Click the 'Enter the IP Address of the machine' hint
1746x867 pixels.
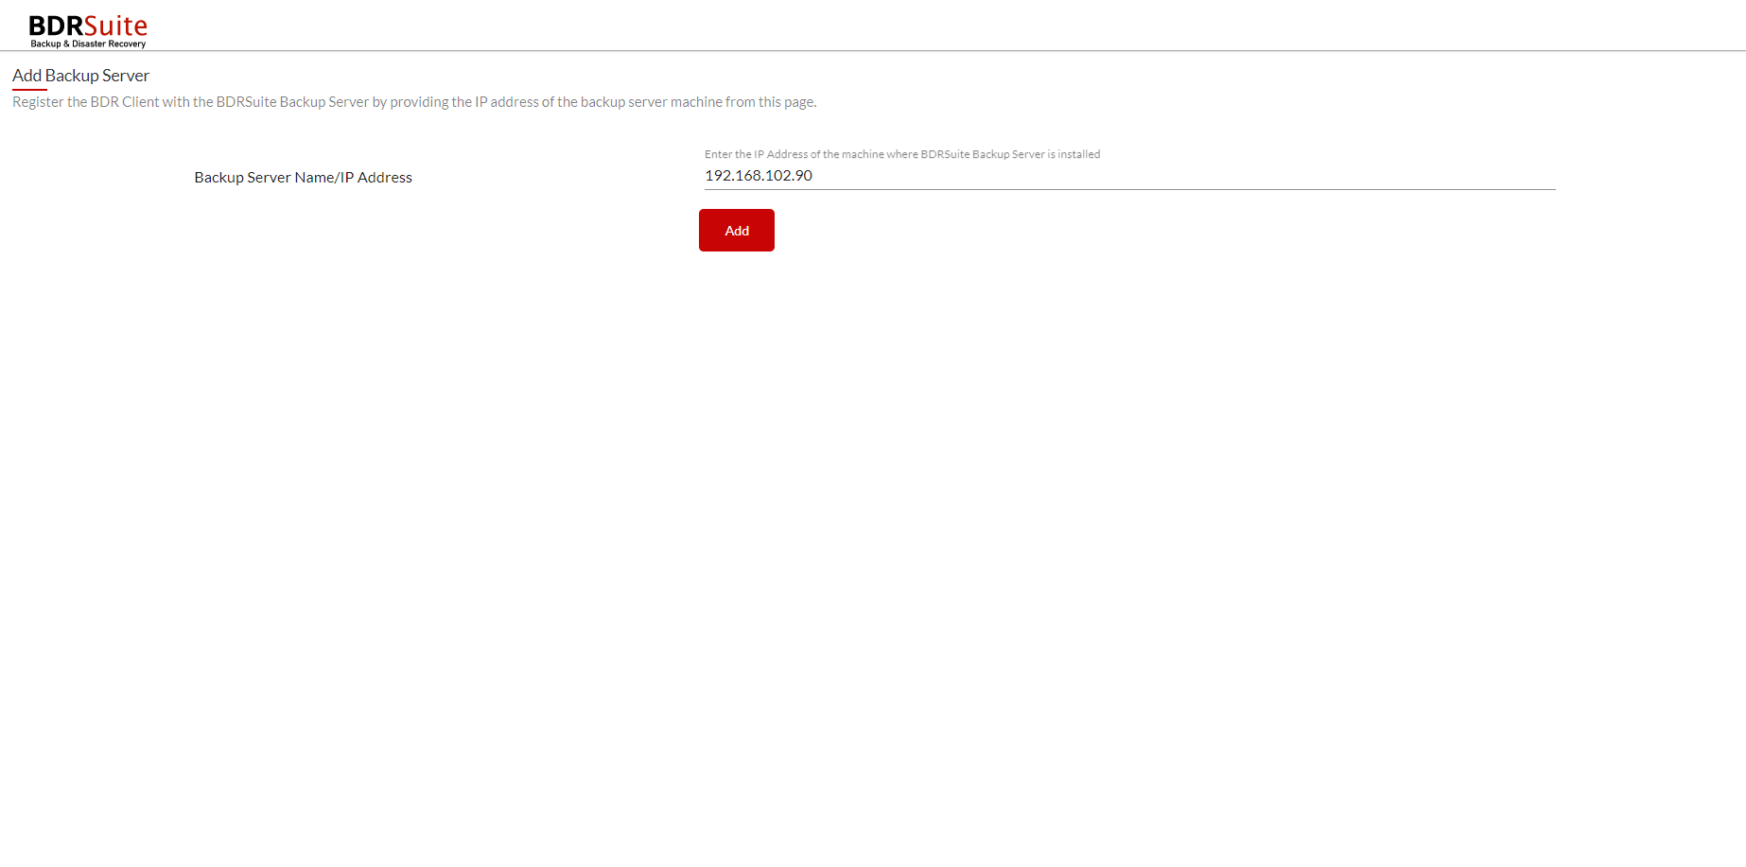coord(902,154)
